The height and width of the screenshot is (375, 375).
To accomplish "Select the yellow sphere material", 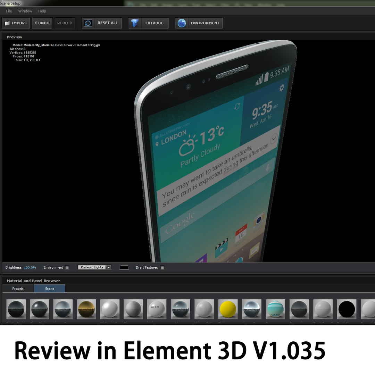I will pos(228,309).
